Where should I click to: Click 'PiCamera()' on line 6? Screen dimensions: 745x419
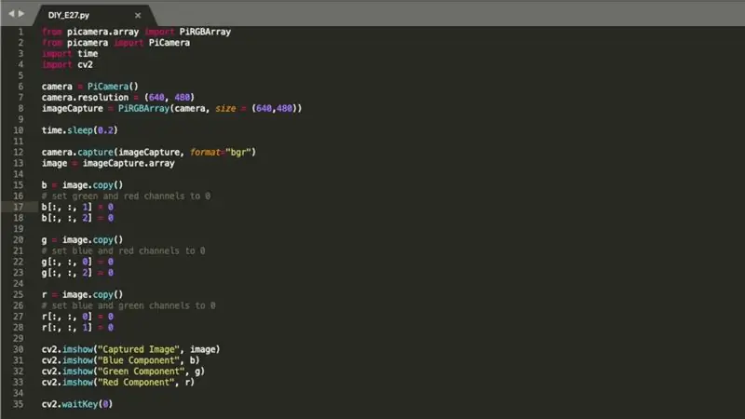point(113,87)
